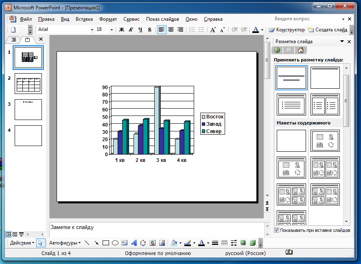Uncheck 'Показывать при вставке слайдов' checkbox
Screen dimensions: 361x264
click(277, 230)
